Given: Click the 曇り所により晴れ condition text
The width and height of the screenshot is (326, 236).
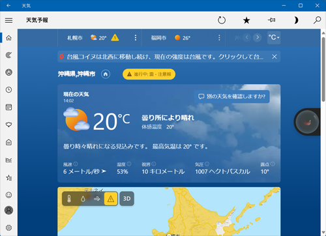Looking at the screenshot, I should pos(168,118).
